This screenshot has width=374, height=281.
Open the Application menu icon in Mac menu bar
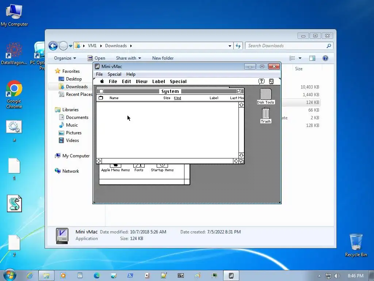(271, 81)
